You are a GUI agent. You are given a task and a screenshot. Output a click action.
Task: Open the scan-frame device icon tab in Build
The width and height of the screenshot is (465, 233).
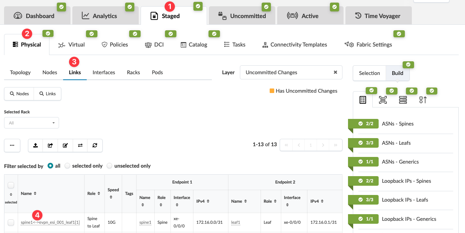pyautogui.click(x=383, y=100)
